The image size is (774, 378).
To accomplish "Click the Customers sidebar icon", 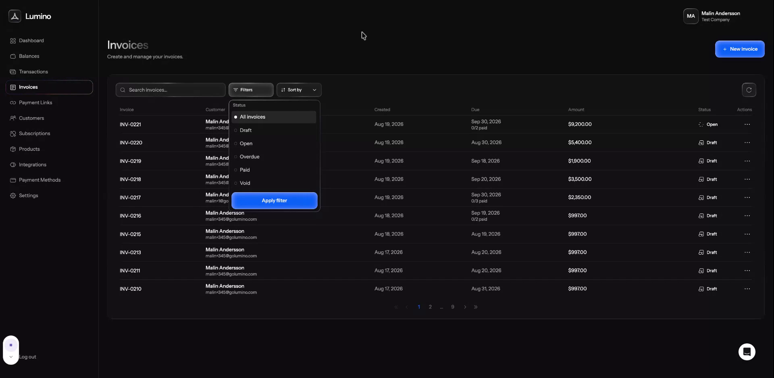I will click(x=13, y=118).
